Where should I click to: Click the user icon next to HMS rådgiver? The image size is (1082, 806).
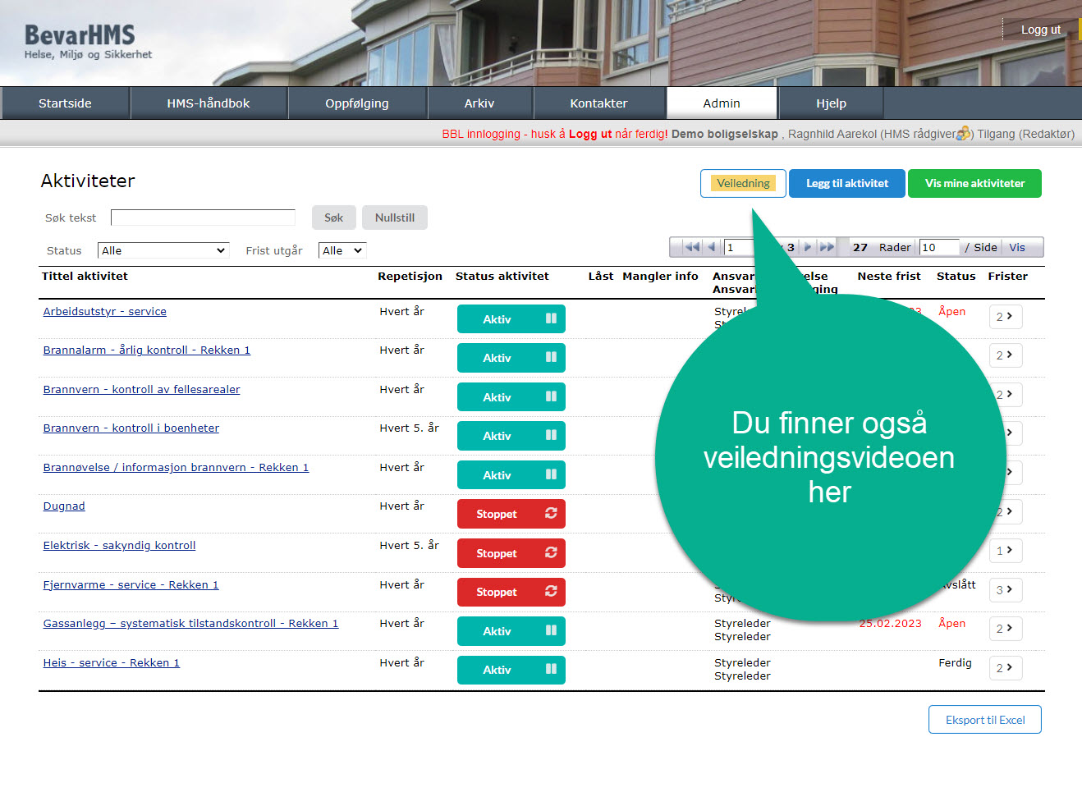click(x=963, y=133)
